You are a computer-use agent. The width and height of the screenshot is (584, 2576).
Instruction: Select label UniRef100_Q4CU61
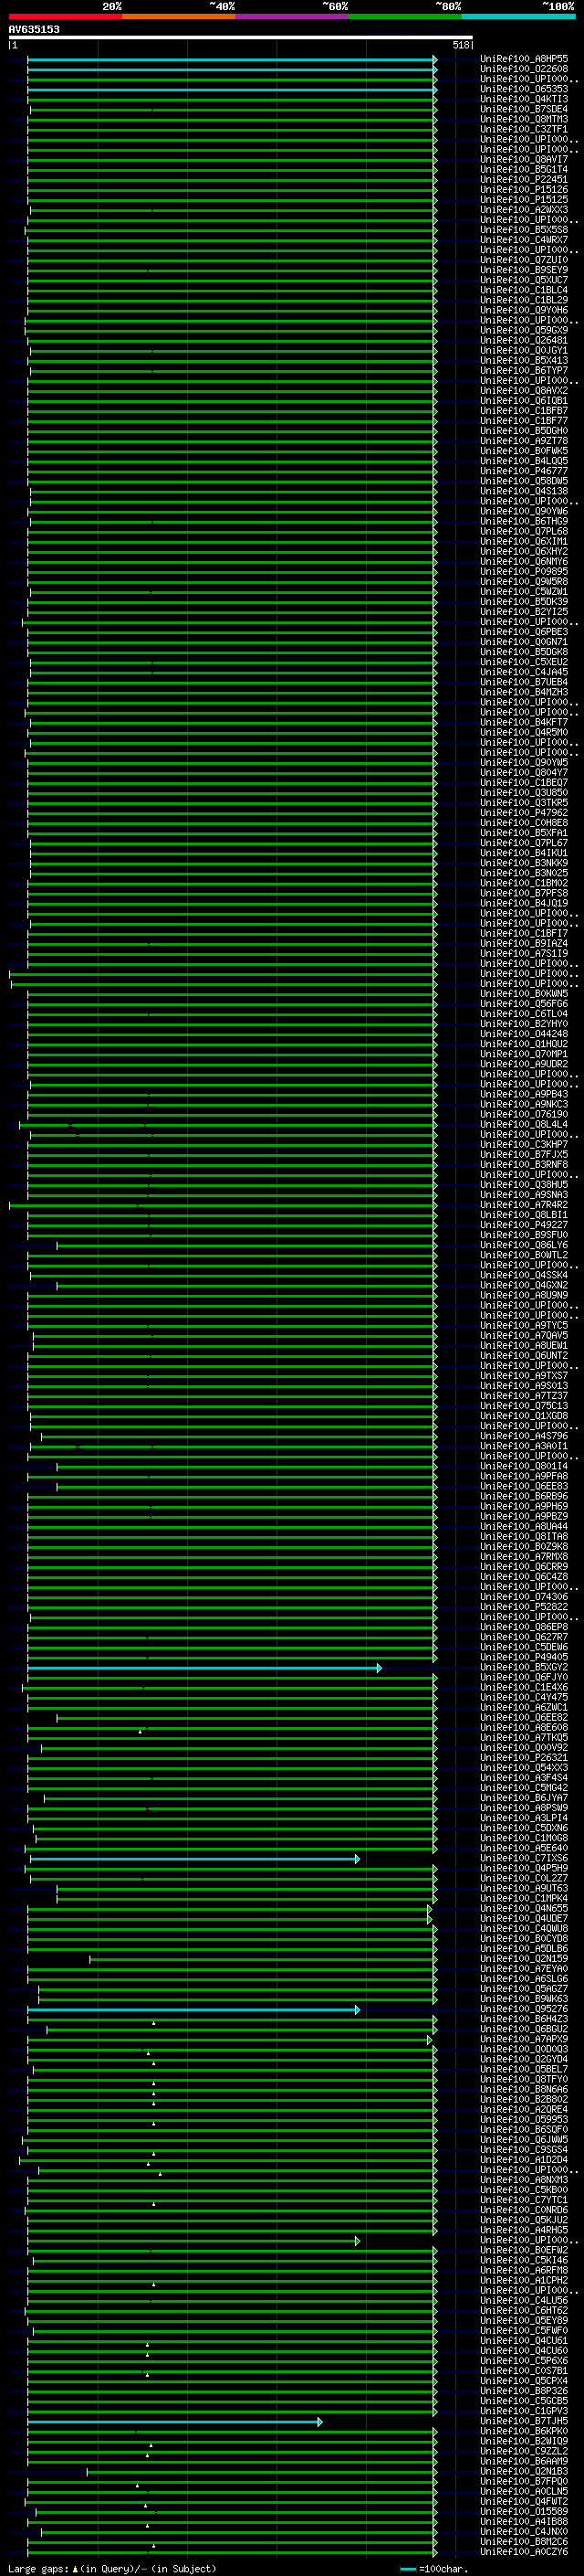524,2340
